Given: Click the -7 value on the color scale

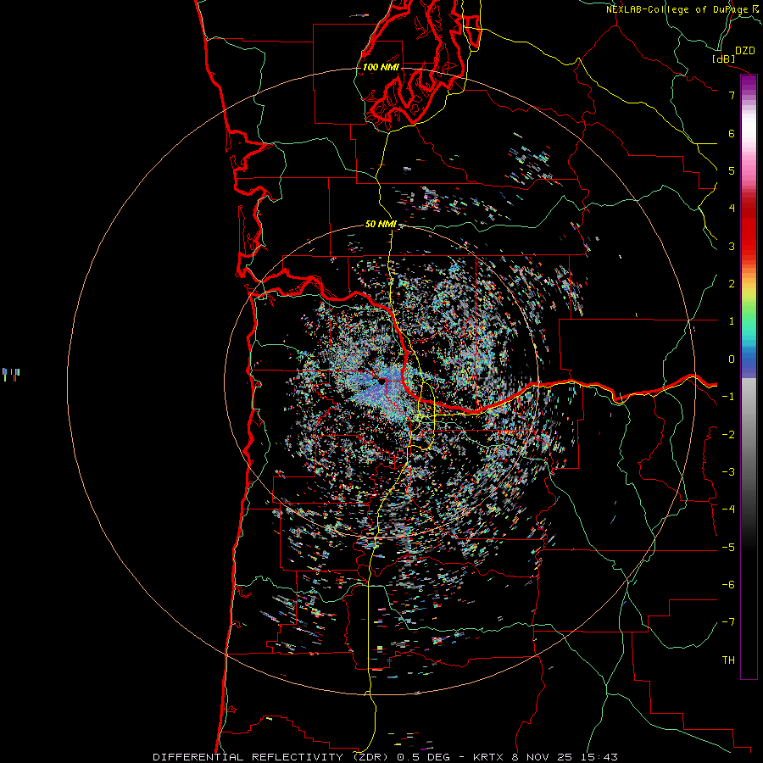Looking at the screenshot, I should point(728,622).
